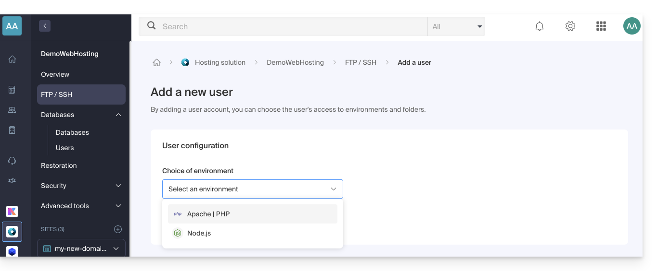Collapse sidebar with the back arrow button
Screen dimensions: 657x271
pos(45,26)
